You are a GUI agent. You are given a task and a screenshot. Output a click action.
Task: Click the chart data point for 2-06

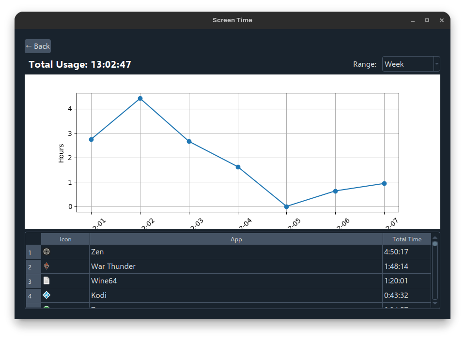[335, 191]
